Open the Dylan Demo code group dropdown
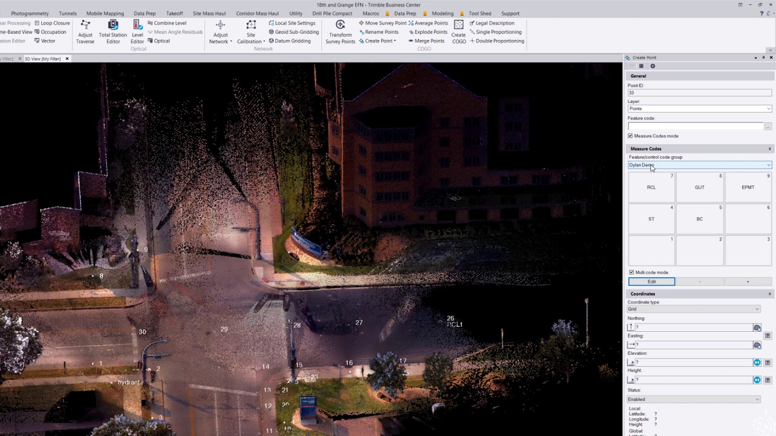 700,165
